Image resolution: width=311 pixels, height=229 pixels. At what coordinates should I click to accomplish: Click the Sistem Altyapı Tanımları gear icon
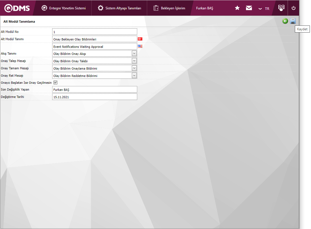point(101,8)
